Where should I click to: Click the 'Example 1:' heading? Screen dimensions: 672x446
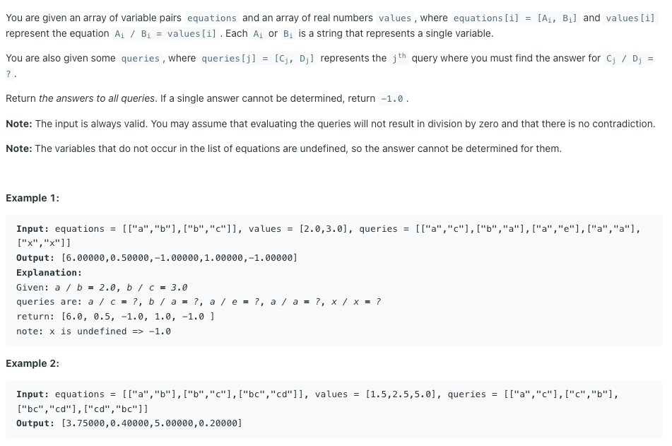pyautogui.click(x=33, y=198)
